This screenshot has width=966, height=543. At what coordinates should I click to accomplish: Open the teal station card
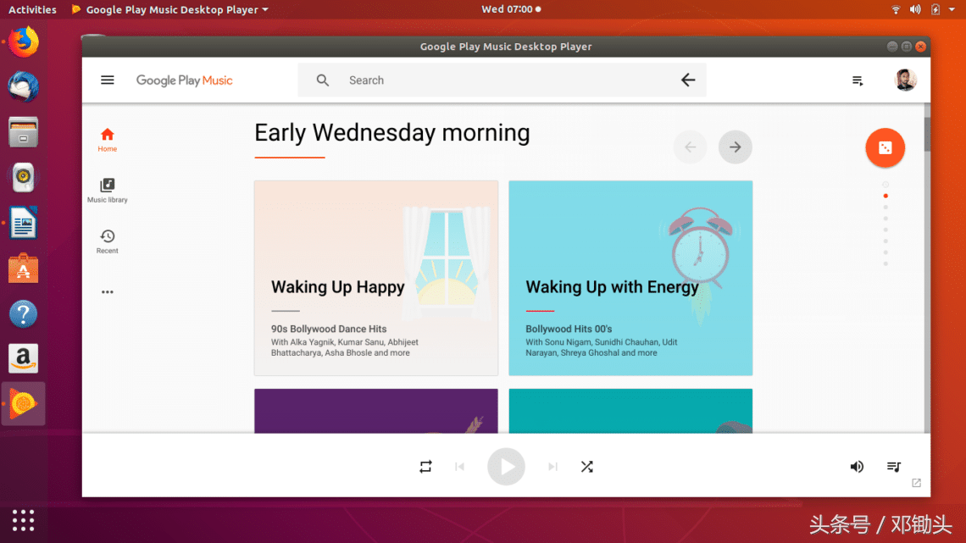(x=630, y=411)
